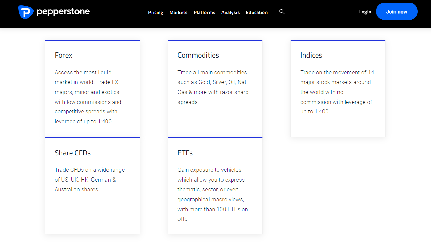Screen dimensions: 431x247
Task: Select the Indices card
Action: [x=338, y=88]
